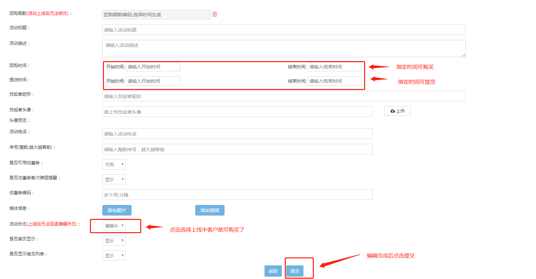Click the 团购期数编码 read-only field
536x279 pixels.
[157, 15]
